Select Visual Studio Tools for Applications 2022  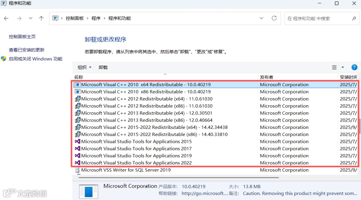[216, 163]
